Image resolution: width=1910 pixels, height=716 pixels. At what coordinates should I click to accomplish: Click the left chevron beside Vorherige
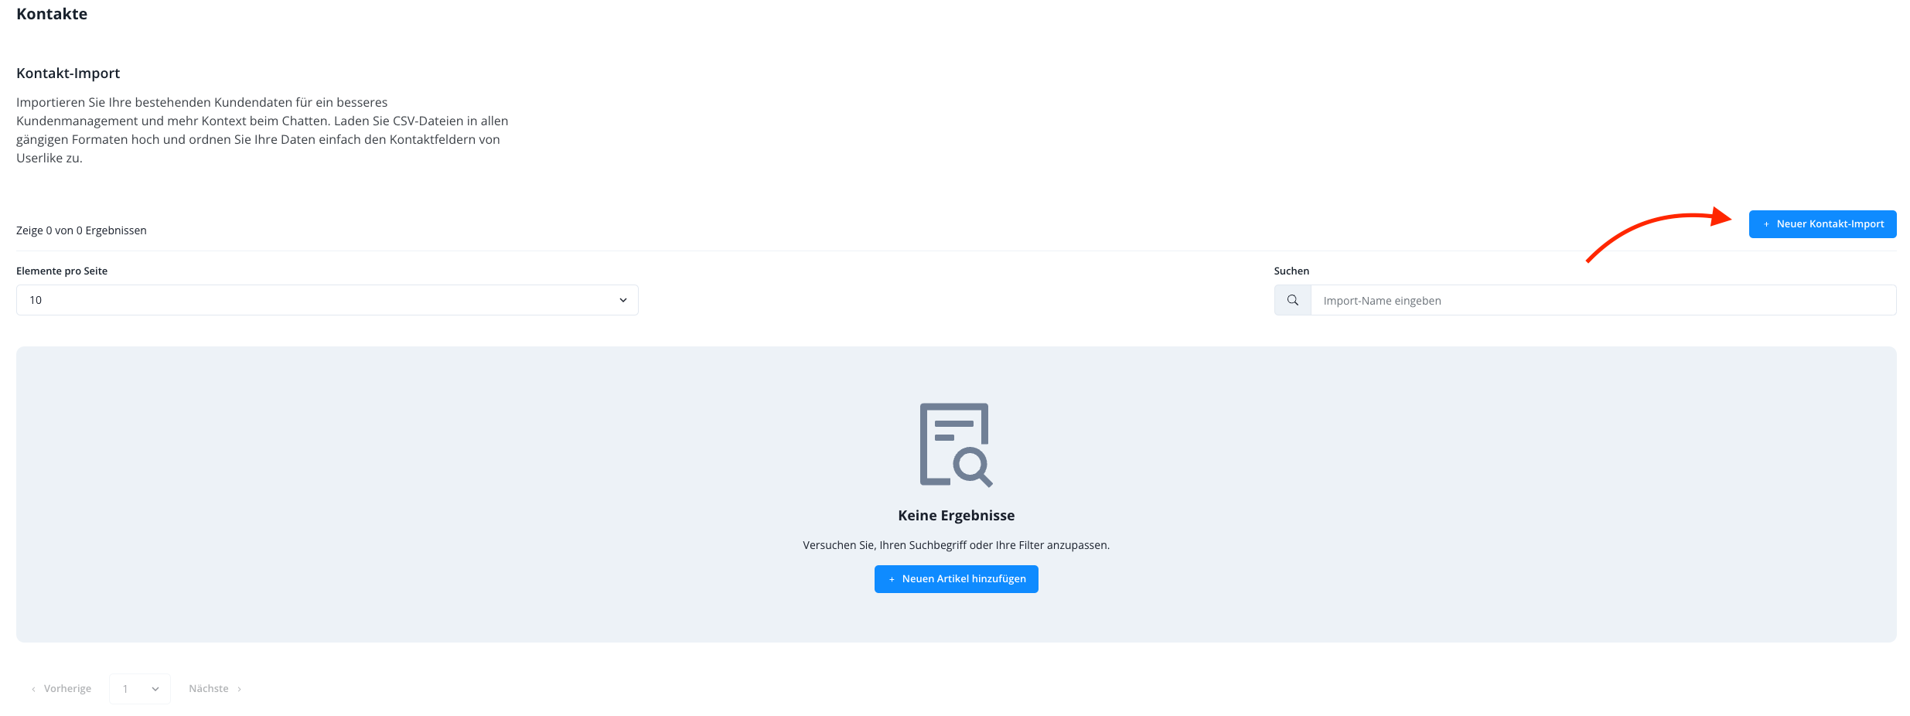coord(33,689)
